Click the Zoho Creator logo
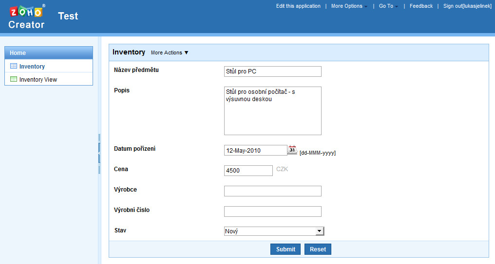495x264 pixels. point(26,17)
